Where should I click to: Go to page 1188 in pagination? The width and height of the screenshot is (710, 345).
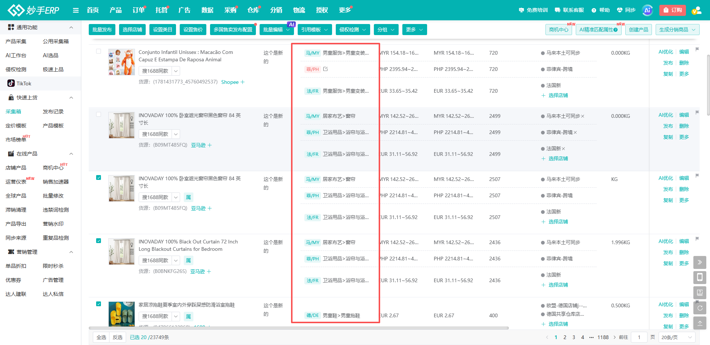(x=603, y=337)
